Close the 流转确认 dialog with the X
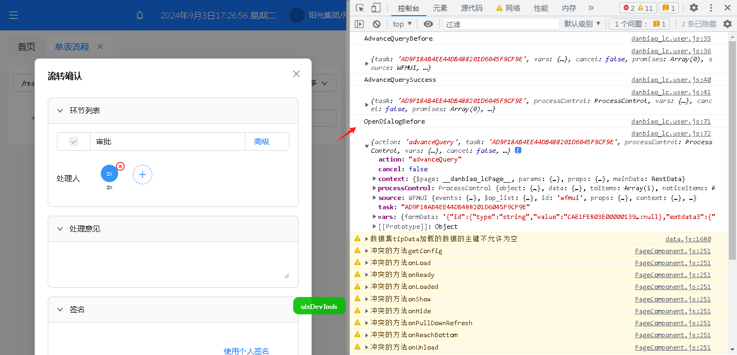 (296, 74)
